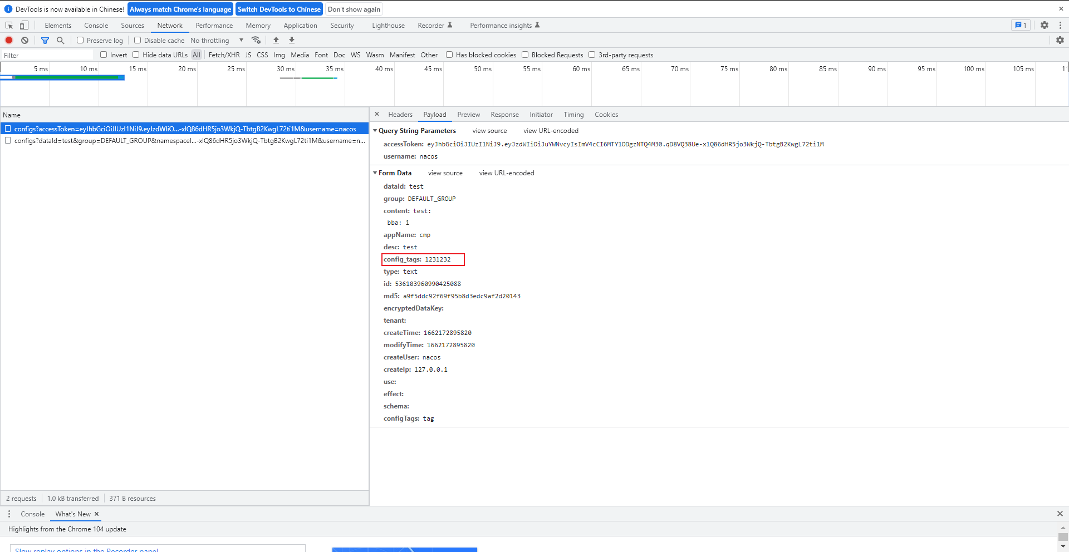The image size is (1069, 552).
Task: Filter requests by Img type
Action: coord(279,55)
